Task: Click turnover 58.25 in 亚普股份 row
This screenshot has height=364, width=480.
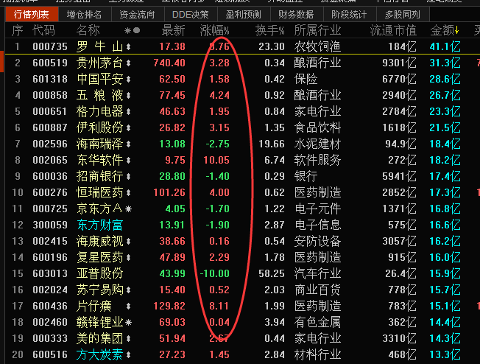Action: coord(272,273)
